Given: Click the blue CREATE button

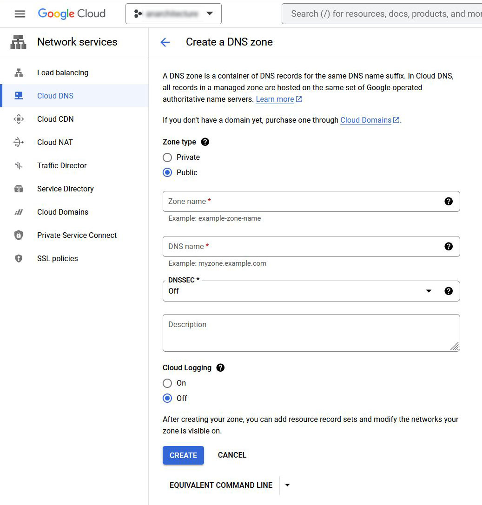Looking at the screenshot, I should [183, 455].
